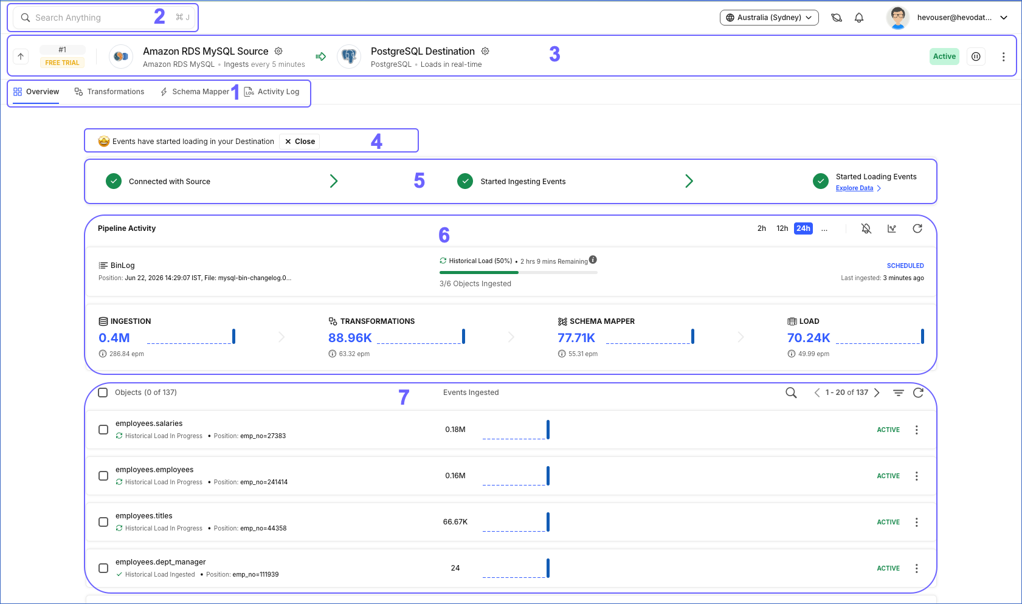Click the user avatar picture

click(897, 18)
